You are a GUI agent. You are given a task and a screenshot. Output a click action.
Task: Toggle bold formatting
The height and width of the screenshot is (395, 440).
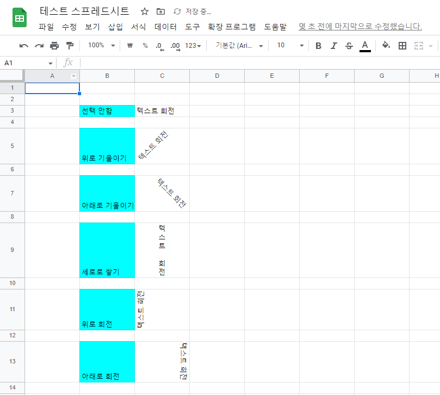pos(318,46)
